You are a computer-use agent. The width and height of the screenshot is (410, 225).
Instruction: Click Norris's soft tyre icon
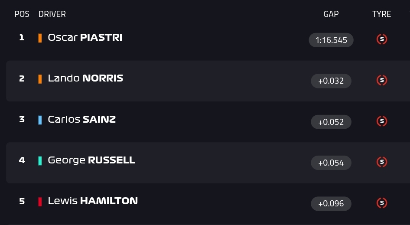(x=382, y=80)
